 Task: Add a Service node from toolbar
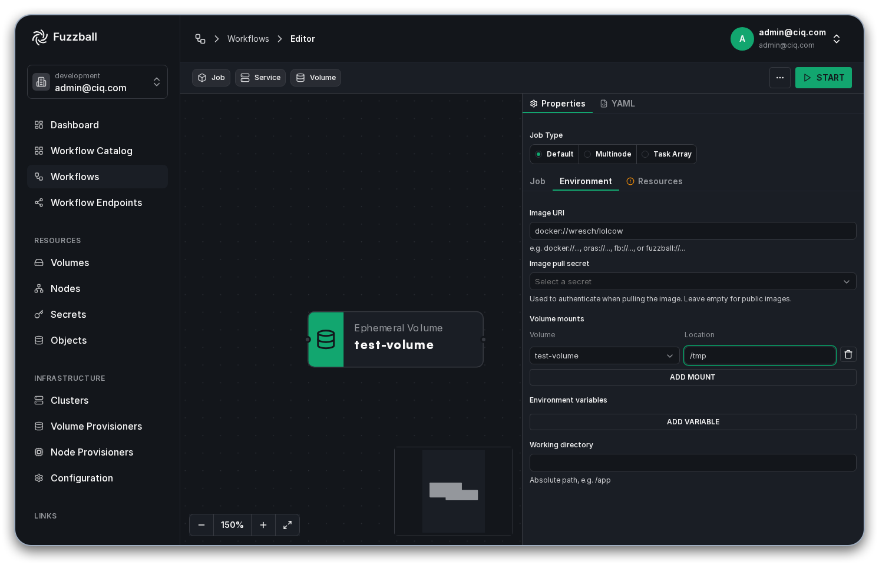[260, 78]
